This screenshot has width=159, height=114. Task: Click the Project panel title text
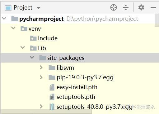(x=23, y=8)
